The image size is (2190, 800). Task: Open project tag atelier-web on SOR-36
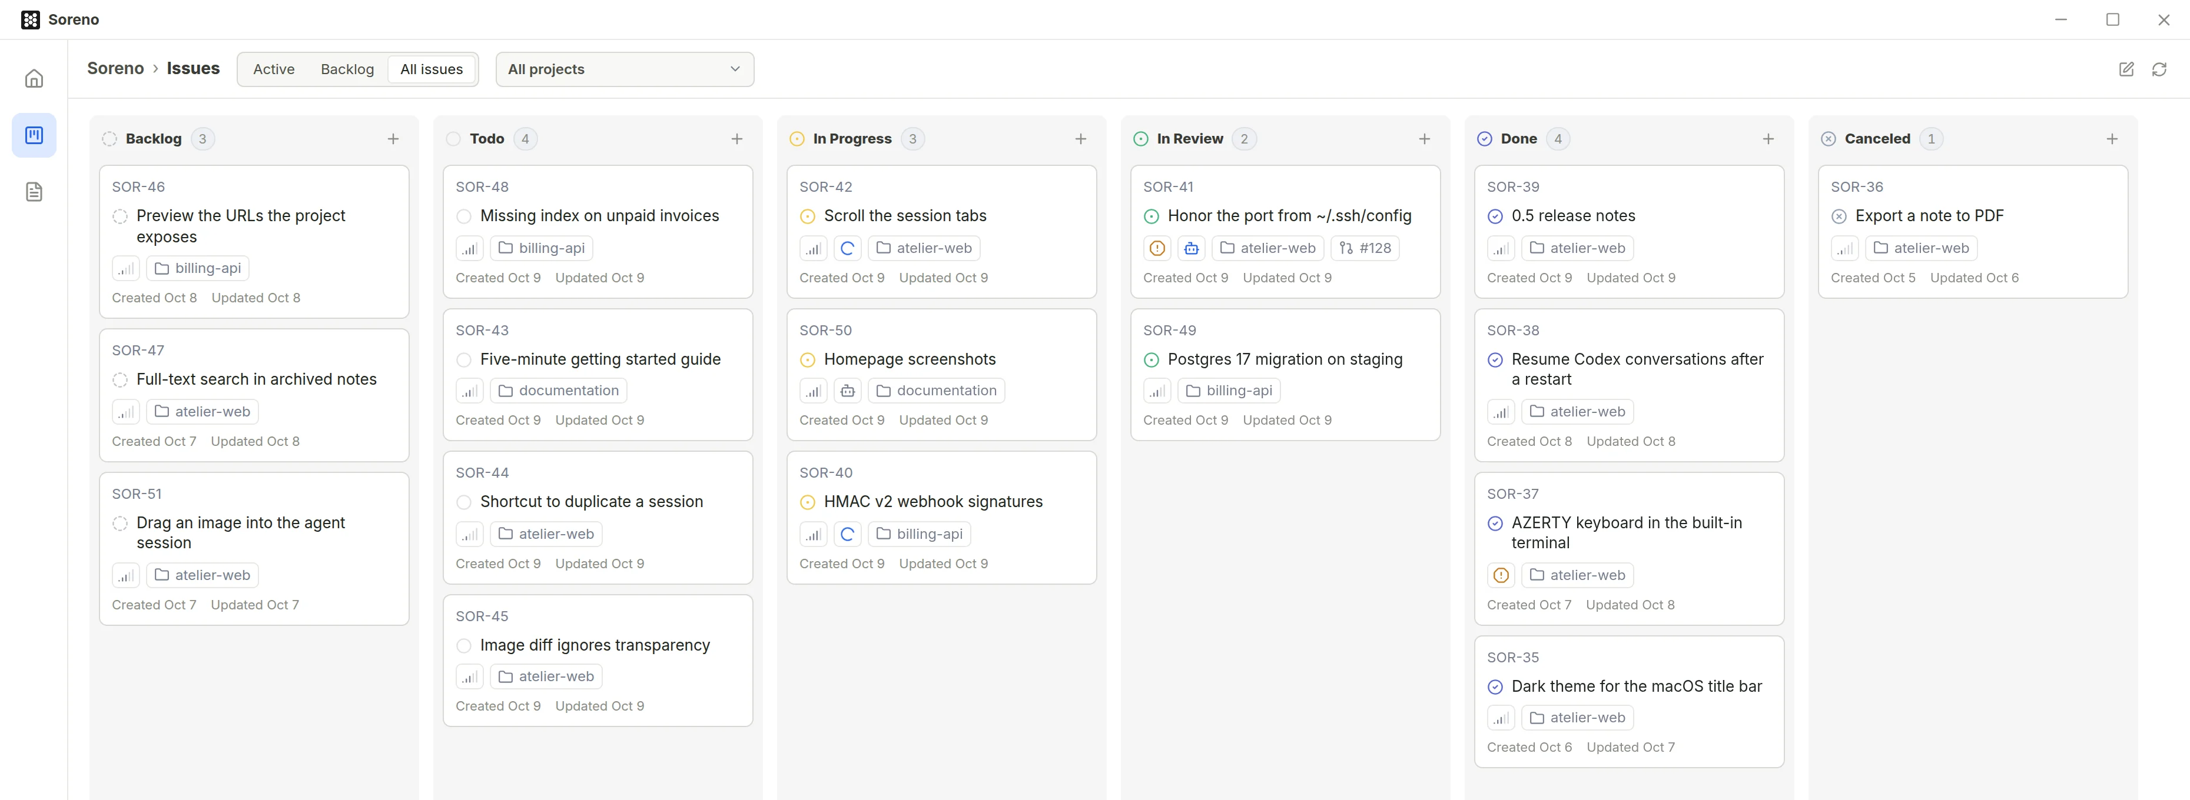pos(1922,249)
